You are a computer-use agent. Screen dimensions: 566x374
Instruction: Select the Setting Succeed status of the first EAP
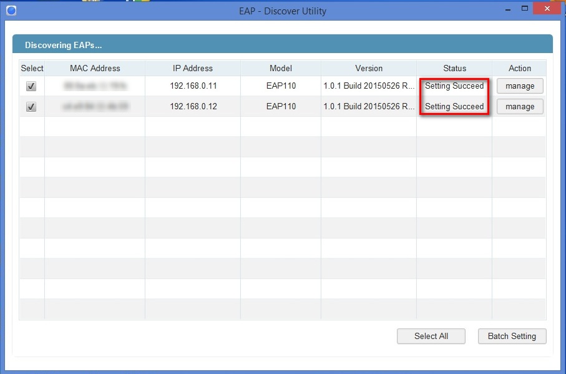454,86
